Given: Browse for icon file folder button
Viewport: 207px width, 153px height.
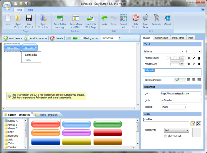Looking at the screenshot, I should (x=193, y=124).
